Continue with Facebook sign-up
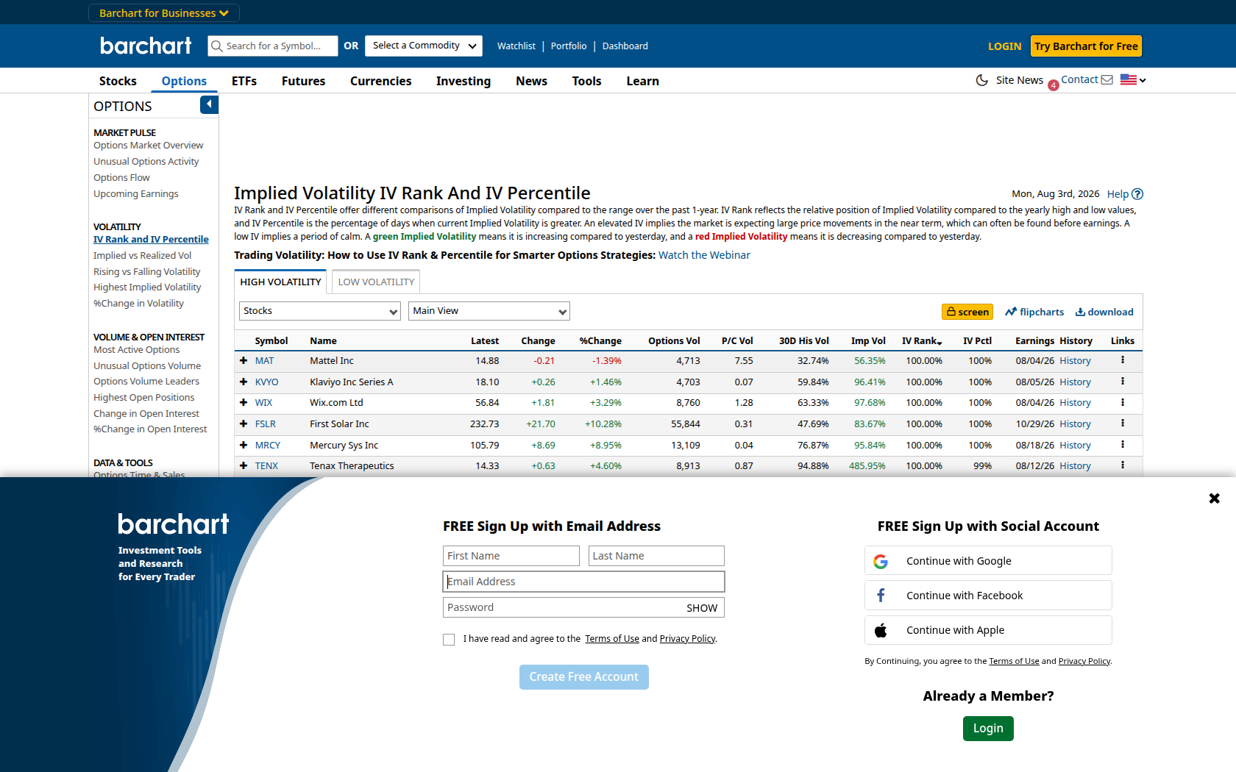The height and width of the screenshot is (772, 1236). (988, 596)
